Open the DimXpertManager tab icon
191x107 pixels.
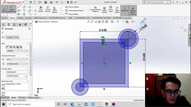(20, 25)
